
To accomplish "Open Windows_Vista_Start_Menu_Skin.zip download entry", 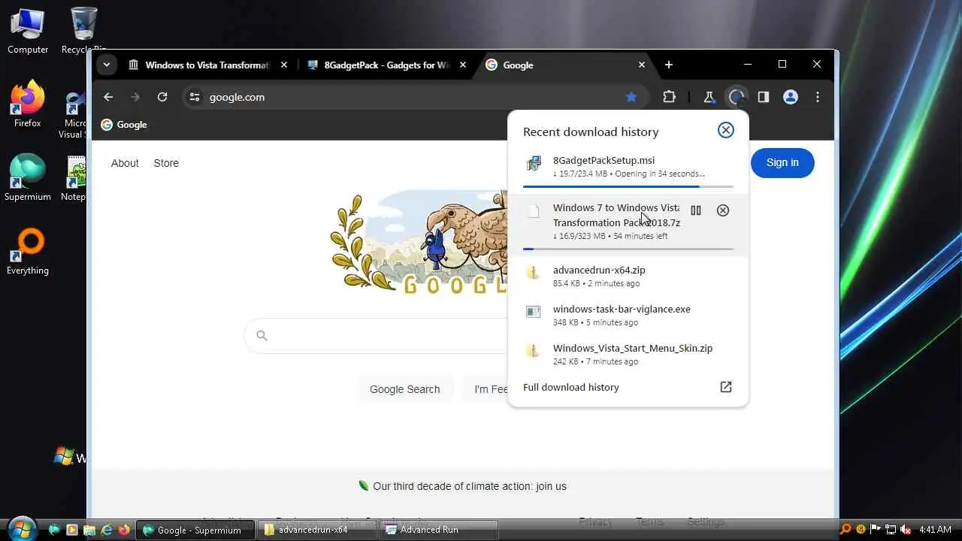I will [x=628, y=355].
